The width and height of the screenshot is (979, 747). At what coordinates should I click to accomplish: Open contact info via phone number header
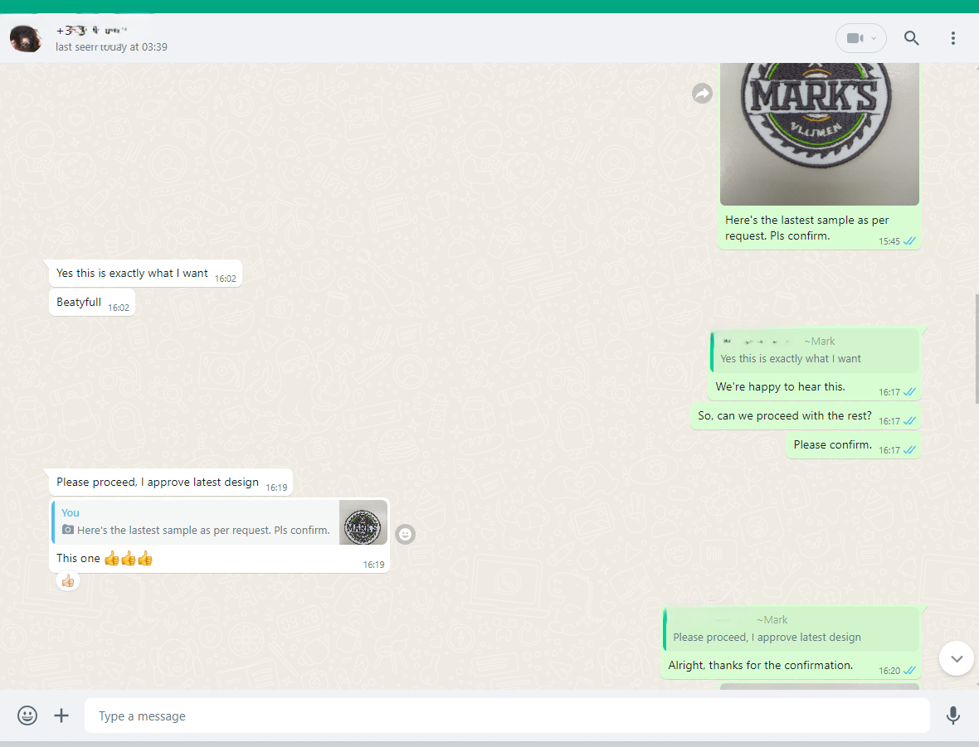coord(91,30)
